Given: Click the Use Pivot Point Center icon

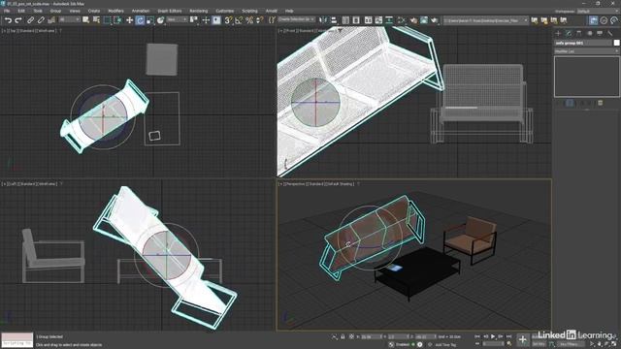Looking at the screenshot, I should click(194, 20).
